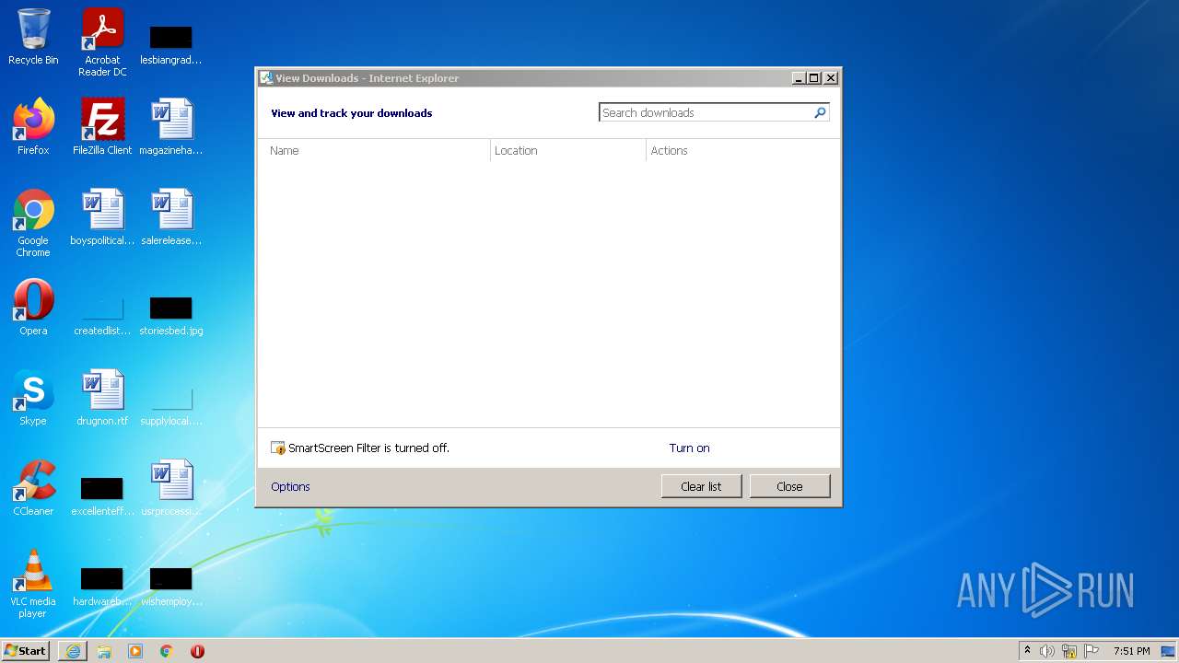
Task: Open Firefox desktop shortcut
Action: point(33,127)
